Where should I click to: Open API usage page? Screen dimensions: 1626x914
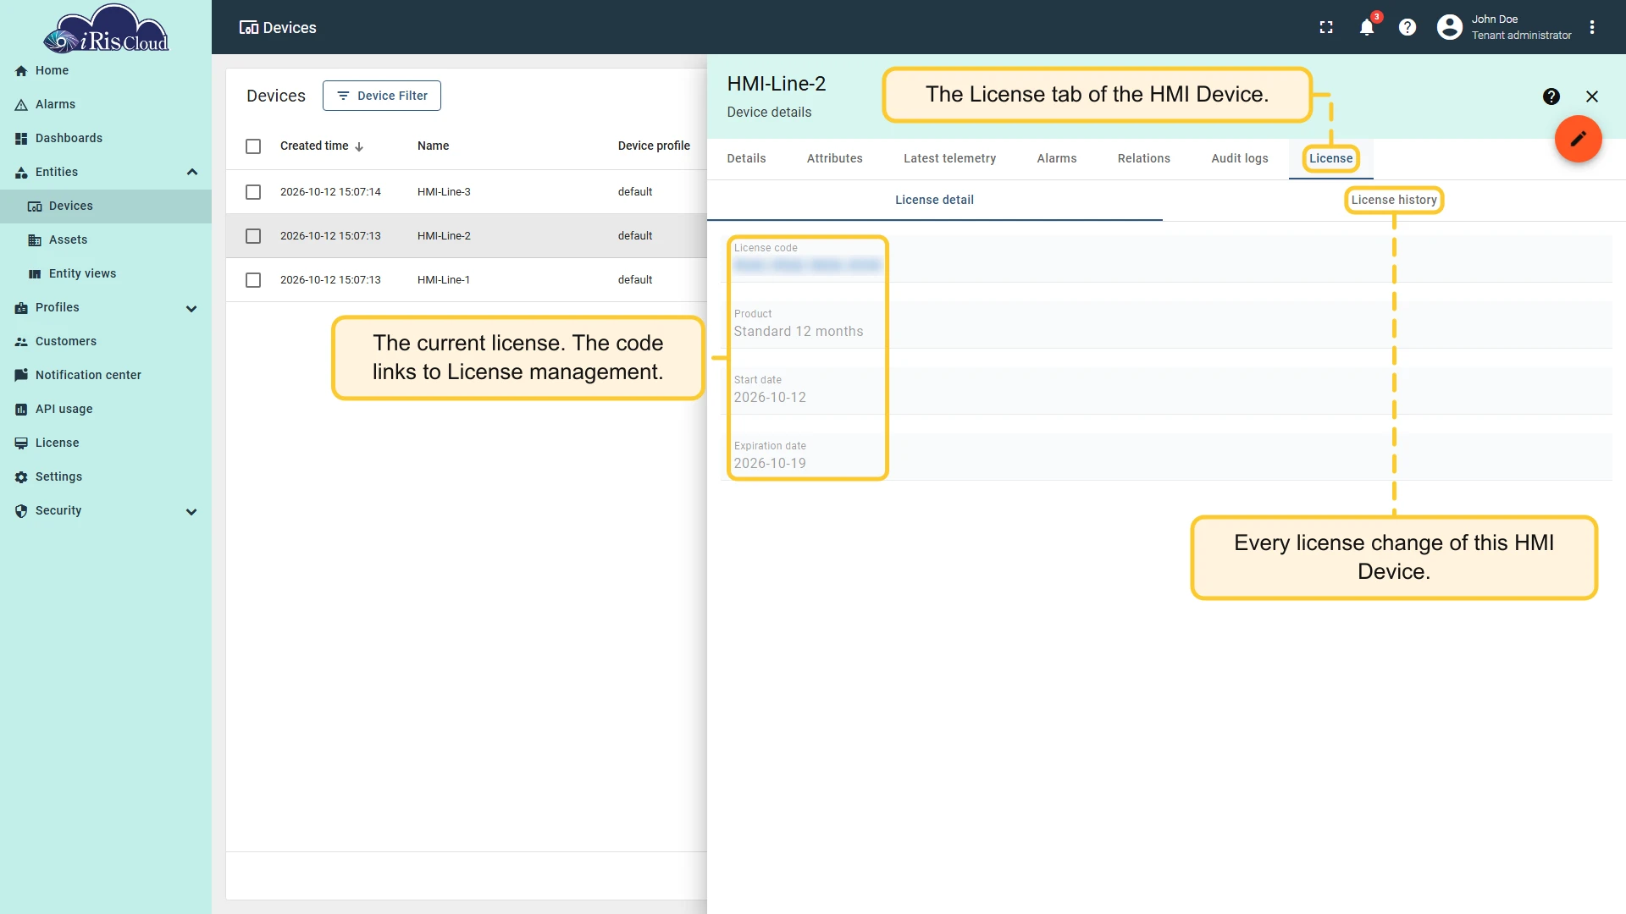106,409
